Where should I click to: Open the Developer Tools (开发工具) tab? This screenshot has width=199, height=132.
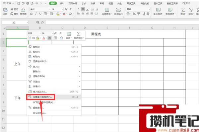point(131,3)
